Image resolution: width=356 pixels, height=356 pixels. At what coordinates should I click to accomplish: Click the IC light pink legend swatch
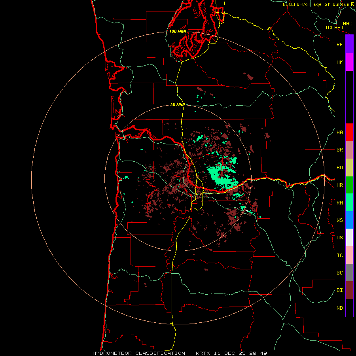click(x=349, y=255)
